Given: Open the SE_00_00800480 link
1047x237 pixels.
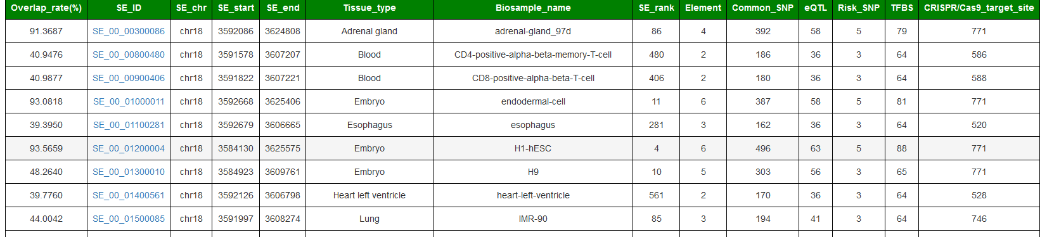Looking at the screenshot, I should click(x=129, y=54).
